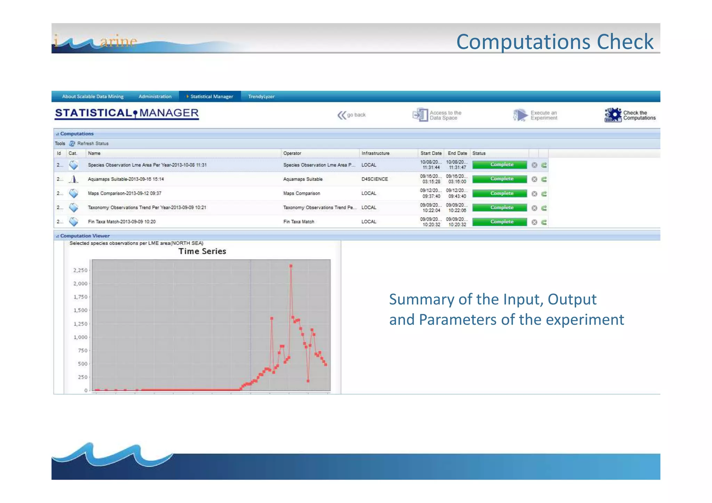
Task: Click the Check Computations gear icon
Action: click(613, 115)
